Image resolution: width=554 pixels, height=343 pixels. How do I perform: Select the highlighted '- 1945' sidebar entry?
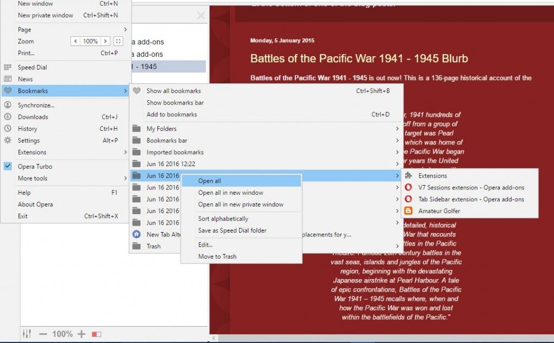tap(168, 67)
